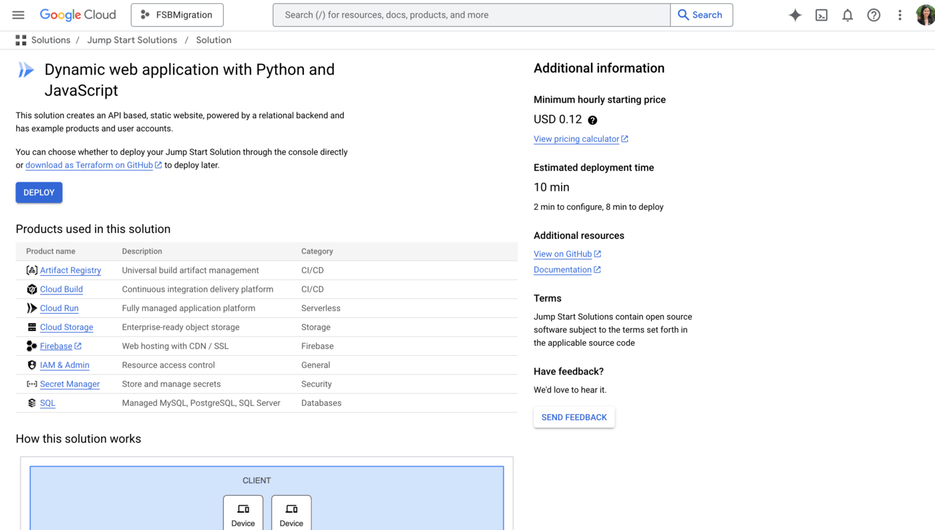Open Gemini AI assistant sparkle icon

click(795, 15)
